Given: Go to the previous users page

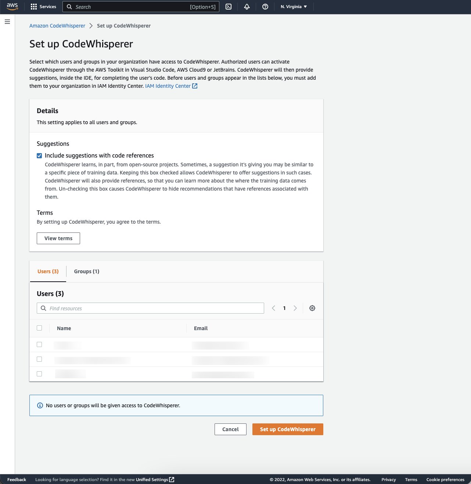Looking at the screenshot, I should (274, 308).
